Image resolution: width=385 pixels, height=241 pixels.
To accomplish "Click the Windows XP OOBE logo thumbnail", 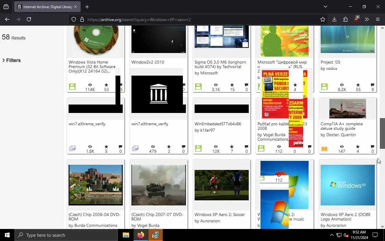I will click(x=348, y=185).
